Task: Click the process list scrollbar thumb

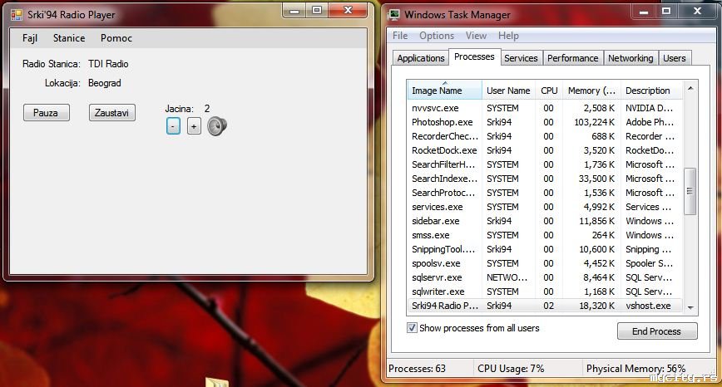Action: click(x=690, y=191)
